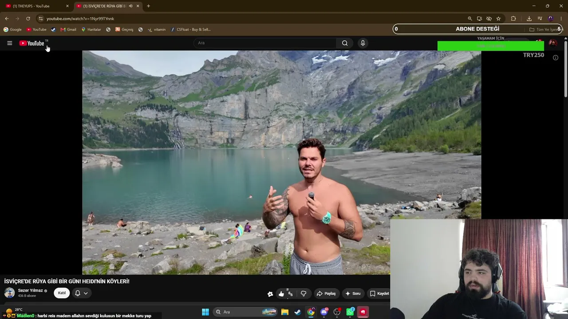Open Google Chrome from the taskbar
Screen dimensions: 568x319
[311, 312]
